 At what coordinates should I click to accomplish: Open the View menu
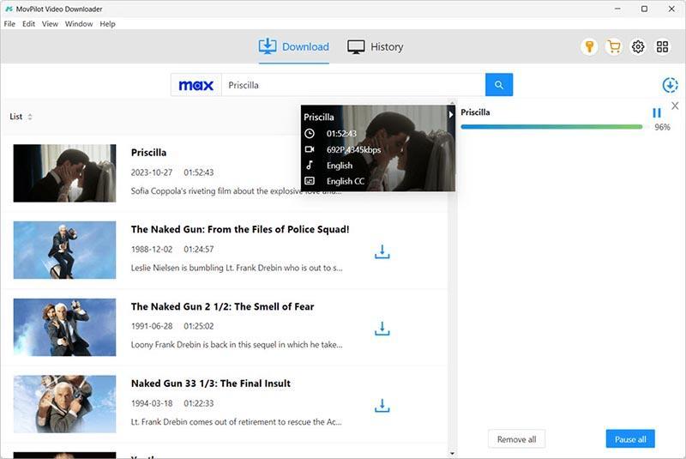click(x=50, y=24)
